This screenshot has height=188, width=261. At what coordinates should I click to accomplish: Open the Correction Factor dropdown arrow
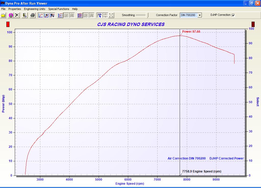[200, 15]
